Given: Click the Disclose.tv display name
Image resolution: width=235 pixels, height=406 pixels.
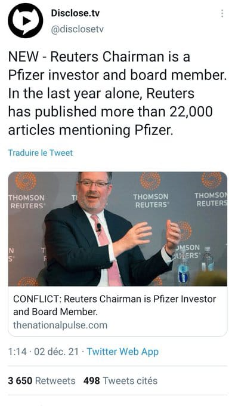Looking at the screenshot, I should pos(75,13).
